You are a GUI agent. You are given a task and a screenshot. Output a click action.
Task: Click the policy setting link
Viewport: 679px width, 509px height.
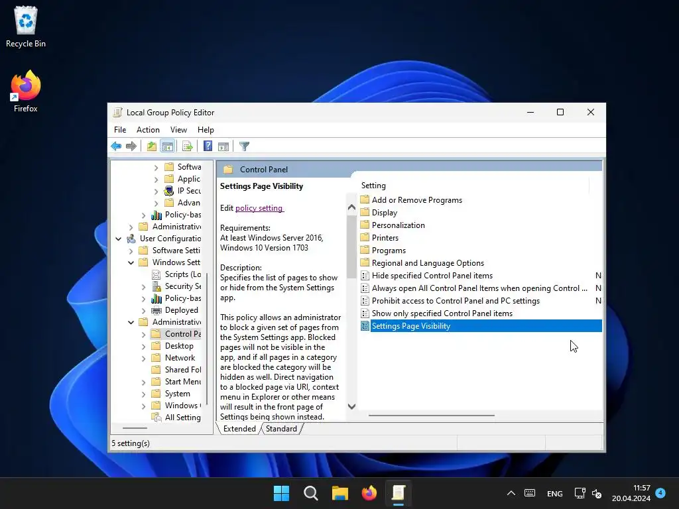259,207
